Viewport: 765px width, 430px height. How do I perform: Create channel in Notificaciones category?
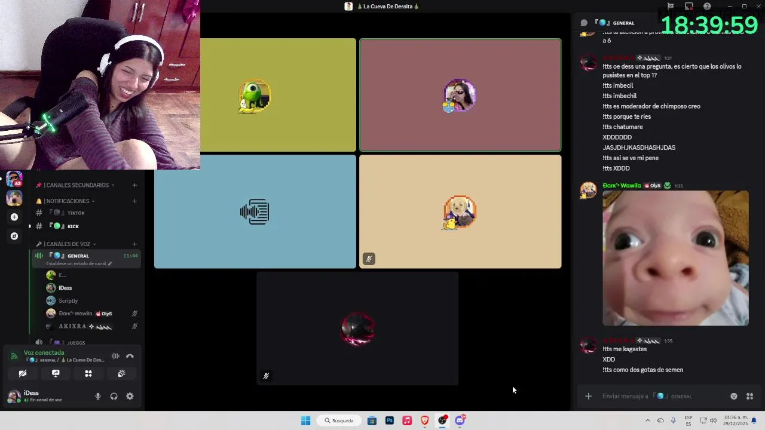(134, 201)
